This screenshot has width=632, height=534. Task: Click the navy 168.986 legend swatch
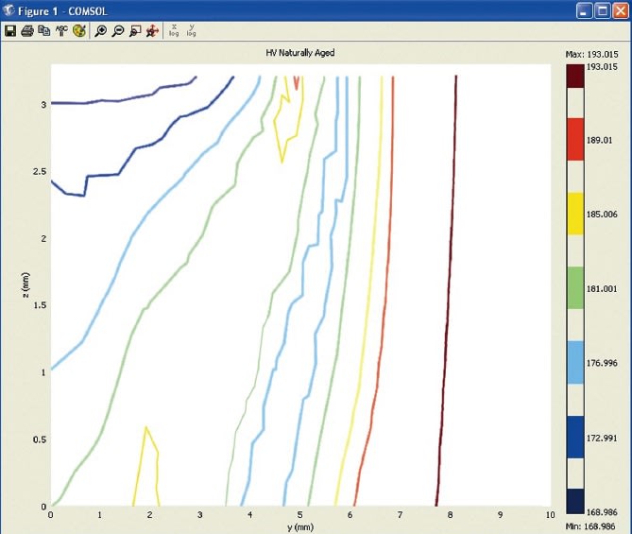pyautogui.click(x=575, y=501)
